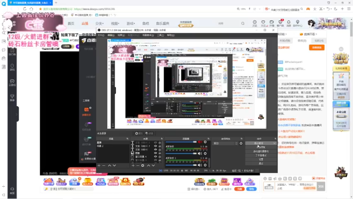Open the browser hamburger menu
Viewport: 353px width, 199px height.
tap(349, 9)
